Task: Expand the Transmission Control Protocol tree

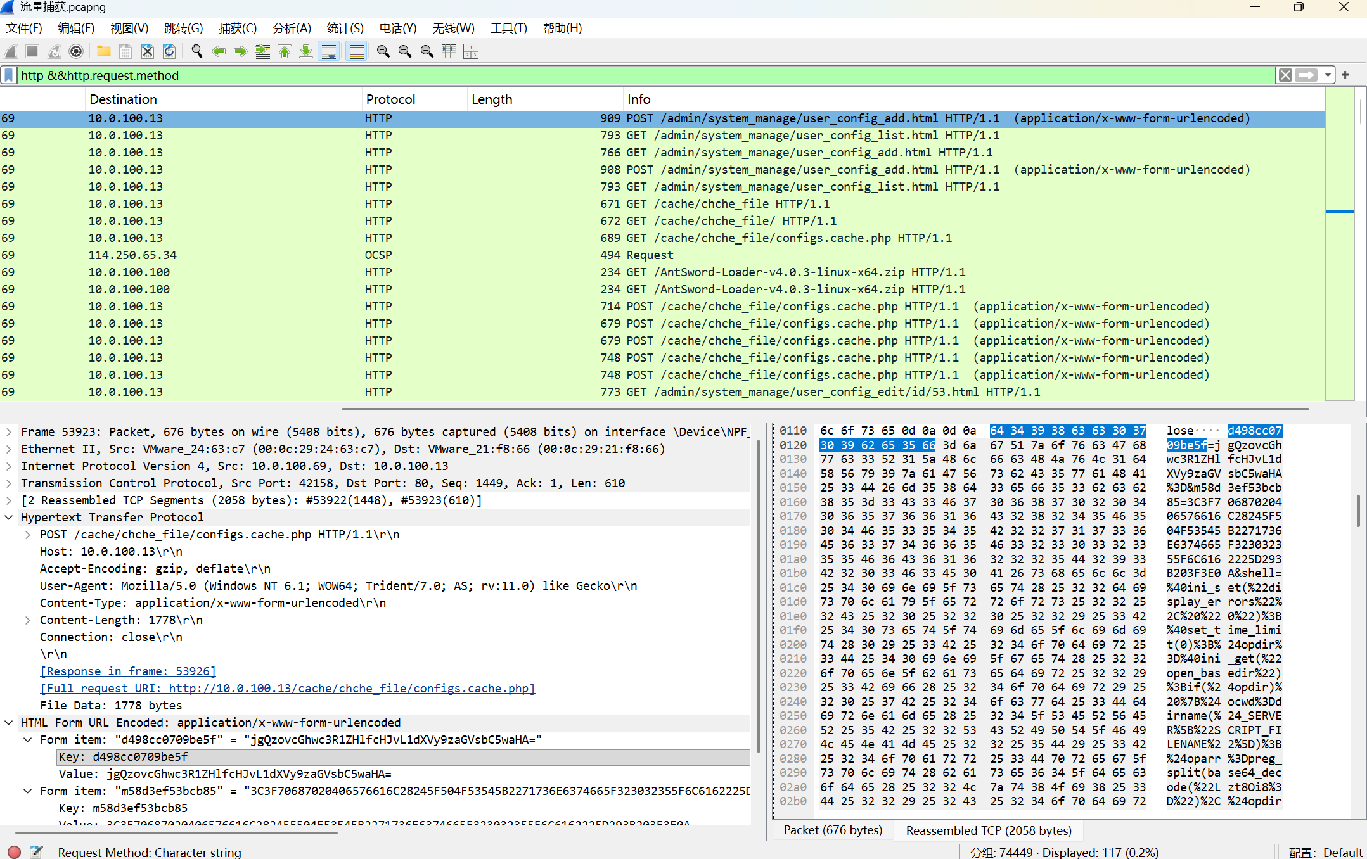Action: click(9, 483)
